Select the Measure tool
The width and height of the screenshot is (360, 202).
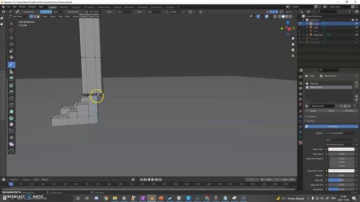coord(11,72)
